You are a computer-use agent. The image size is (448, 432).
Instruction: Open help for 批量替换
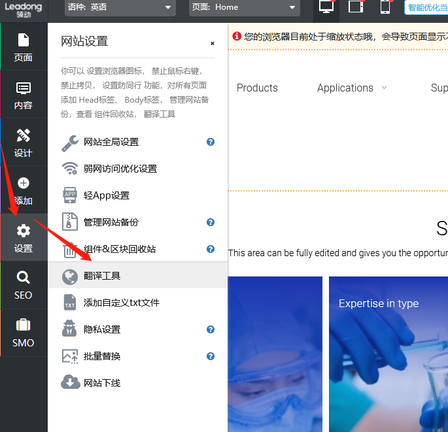pos(211,356)
